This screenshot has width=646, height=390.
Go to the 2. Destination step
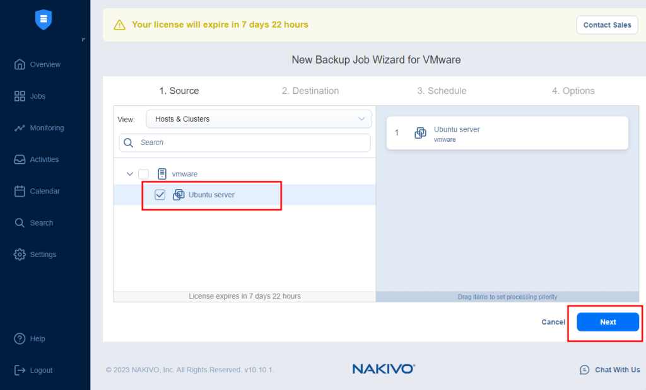tap(310, 91)
